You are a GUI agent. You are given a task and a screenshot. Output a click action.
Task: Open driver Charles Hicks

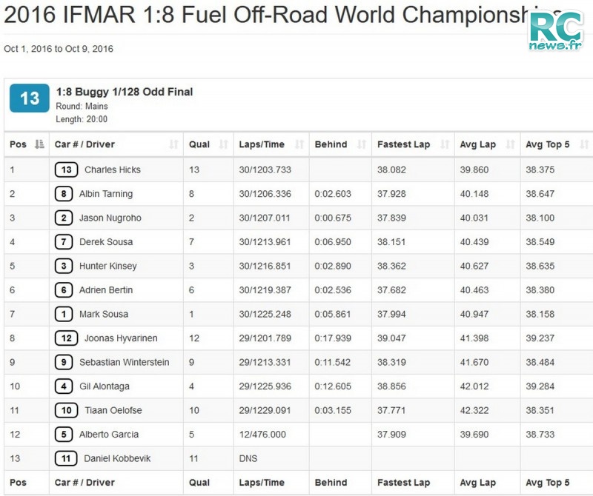[112, 170]
